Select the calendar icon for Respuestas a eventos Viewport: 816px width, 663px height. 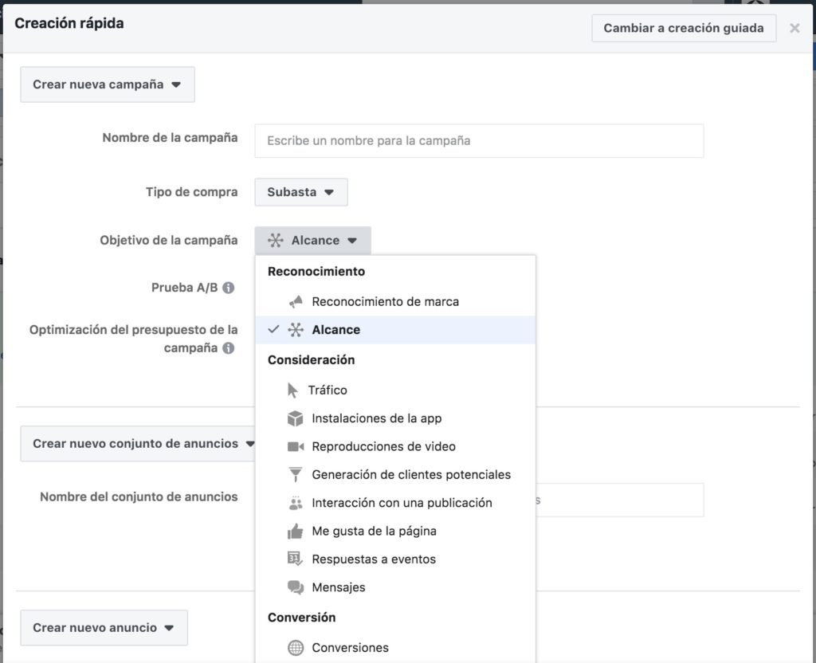point(296,559)
